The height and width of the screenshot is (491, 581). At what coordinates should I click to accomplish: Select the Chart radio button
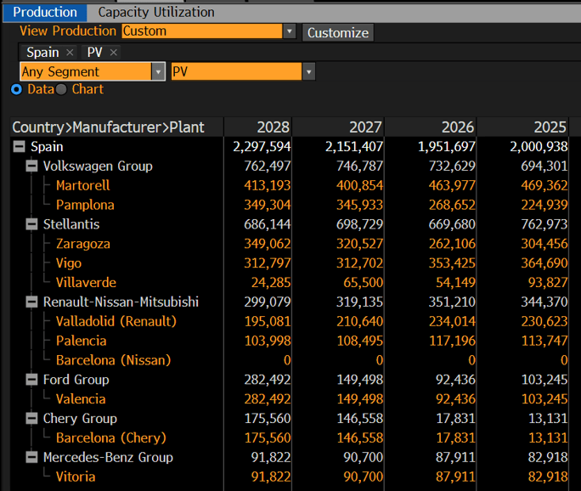point(61,89)
